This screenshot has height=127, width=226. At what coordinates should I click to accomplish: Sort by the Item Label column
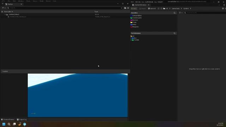pos(8,12)
